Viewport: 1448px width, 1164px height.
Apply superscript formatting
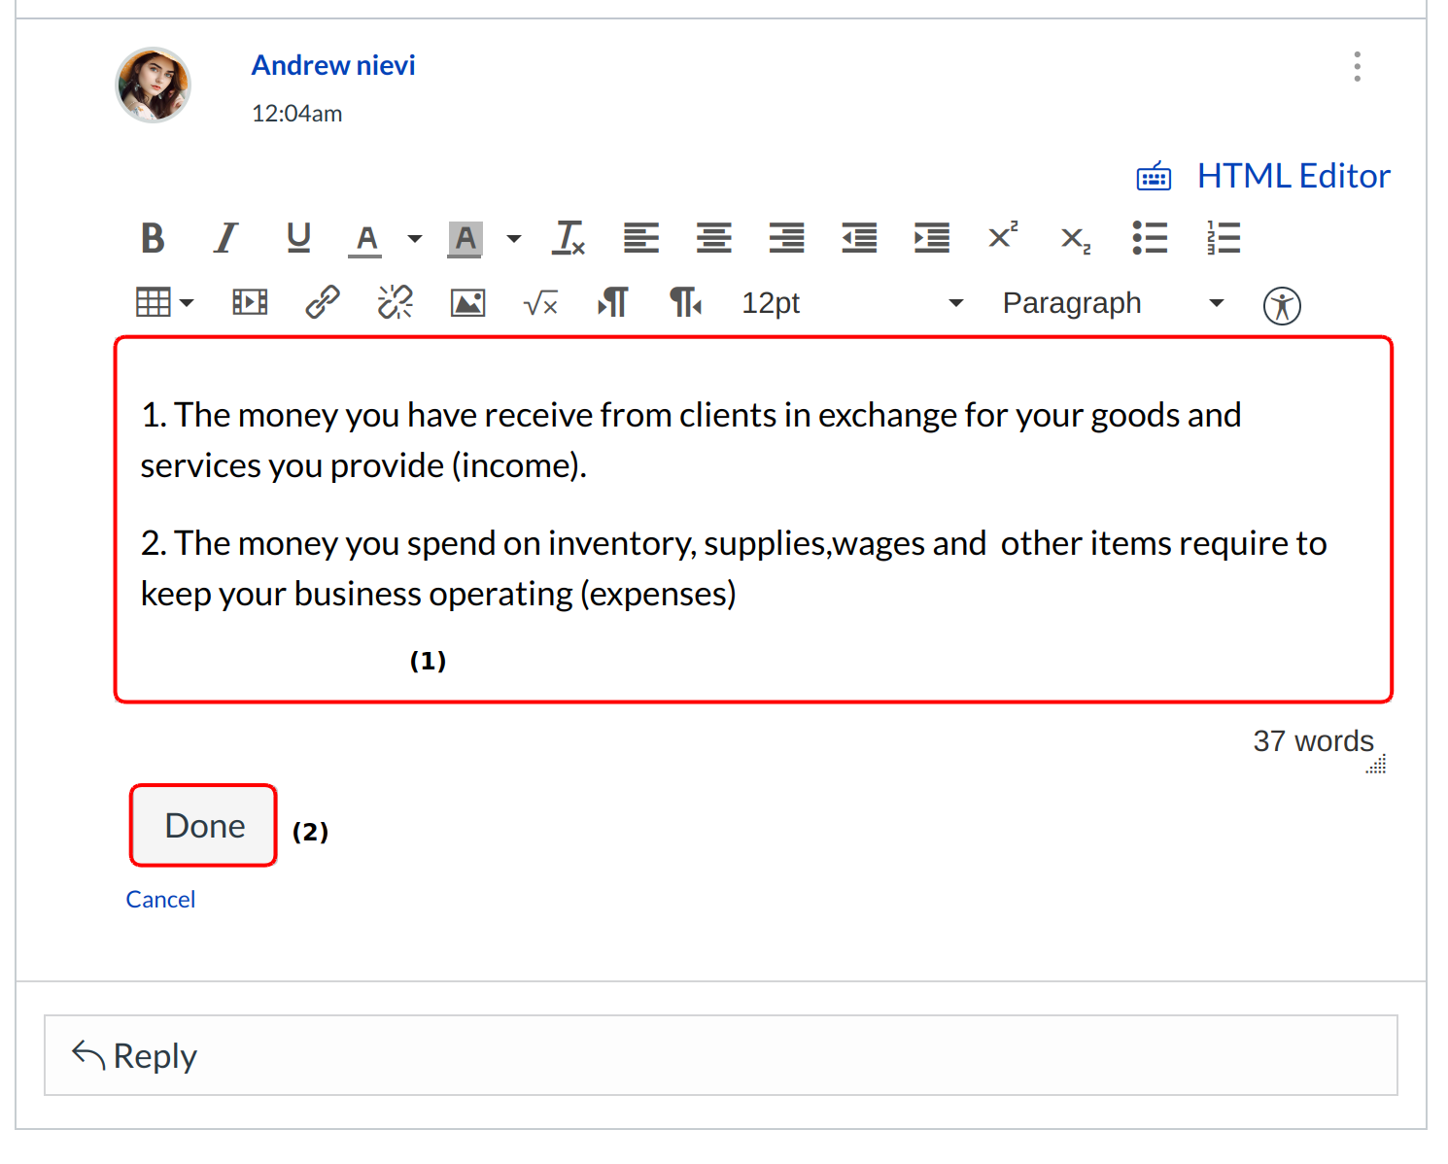point(1003,236)
